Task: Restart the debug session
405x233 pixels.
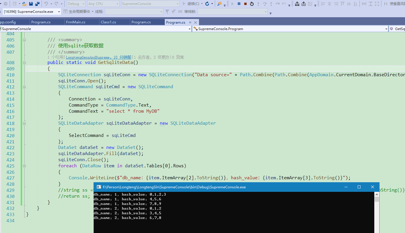Action: point(252,4)
